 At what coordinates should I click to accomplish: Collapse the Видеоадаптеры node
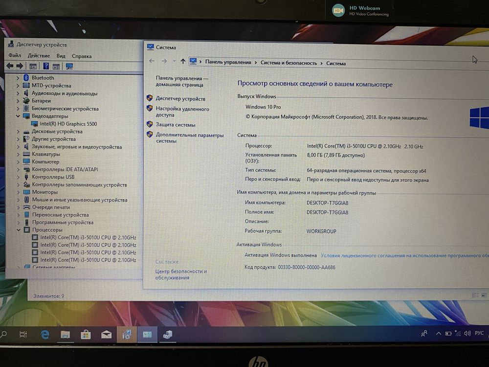pyautogui.click(x=18, y=116)
